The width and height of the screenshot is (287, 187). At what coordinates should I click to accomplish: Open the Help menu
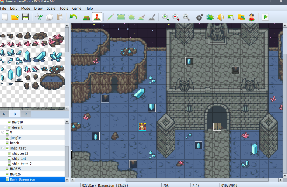click(89, 8)
